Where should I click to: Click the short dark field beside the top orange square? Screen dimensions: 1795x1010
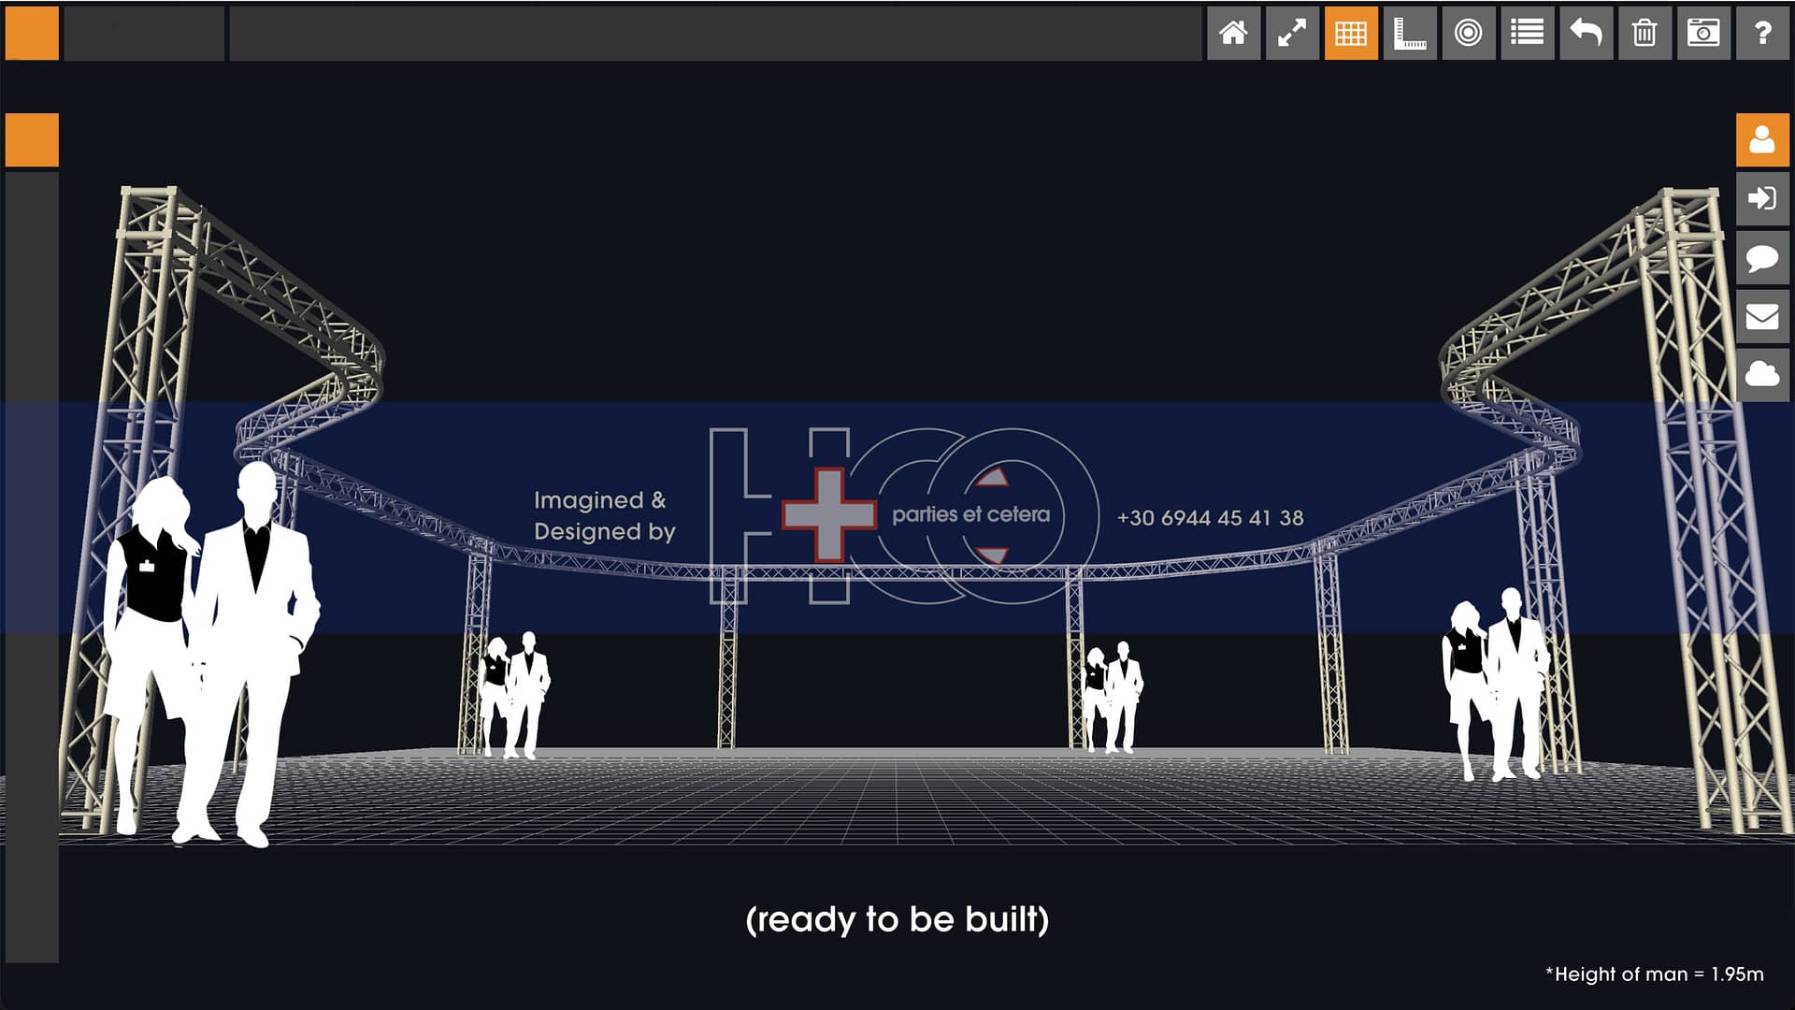pos(144,34)
